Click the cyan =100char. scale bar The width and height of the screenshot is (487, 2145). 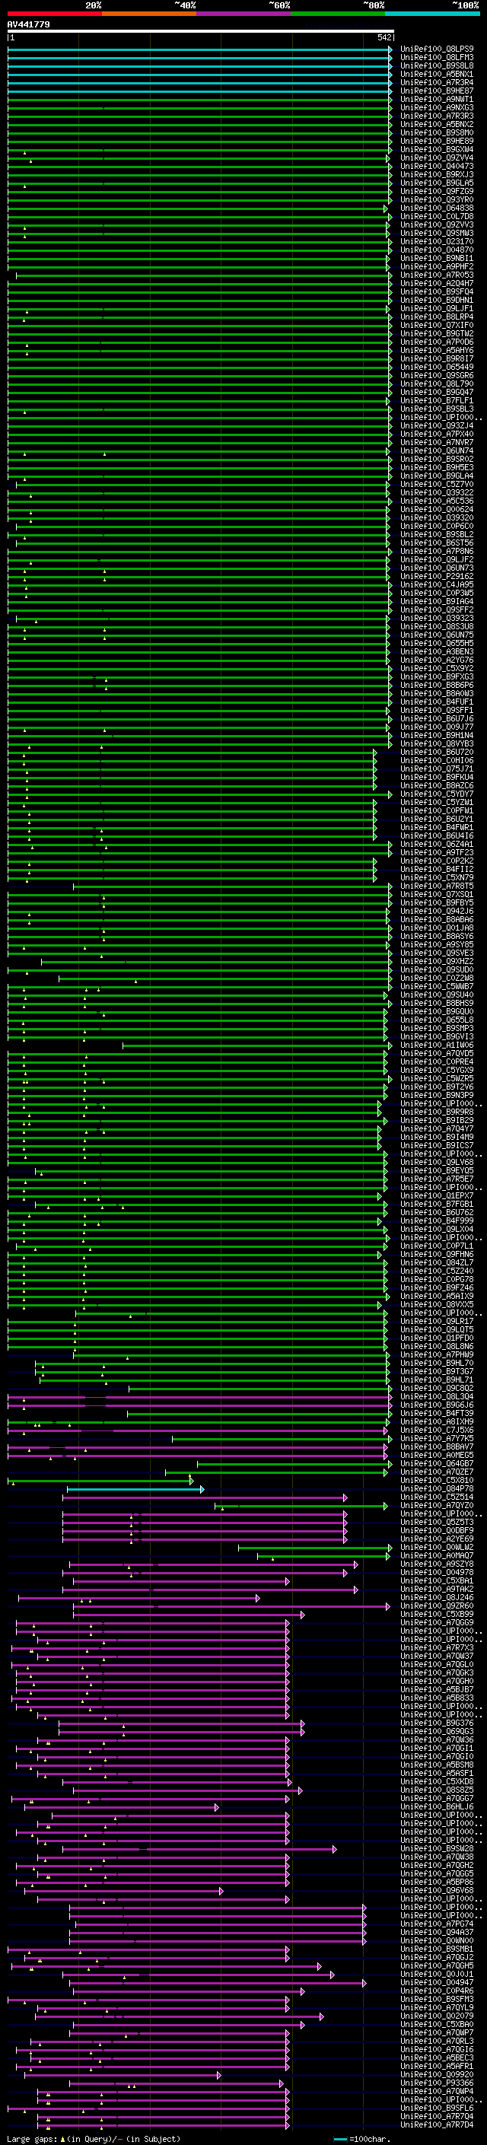[x=339, y=2139]
